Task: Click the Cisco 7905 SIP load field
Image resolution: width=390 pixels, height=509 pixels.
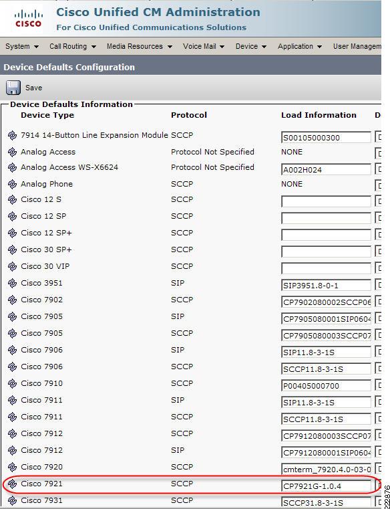Action: [x=326, y=319]
